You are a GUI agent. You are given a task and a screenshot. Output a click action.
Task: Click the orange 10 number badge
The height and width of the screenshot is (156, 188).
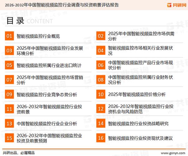(x=101, y=94)
